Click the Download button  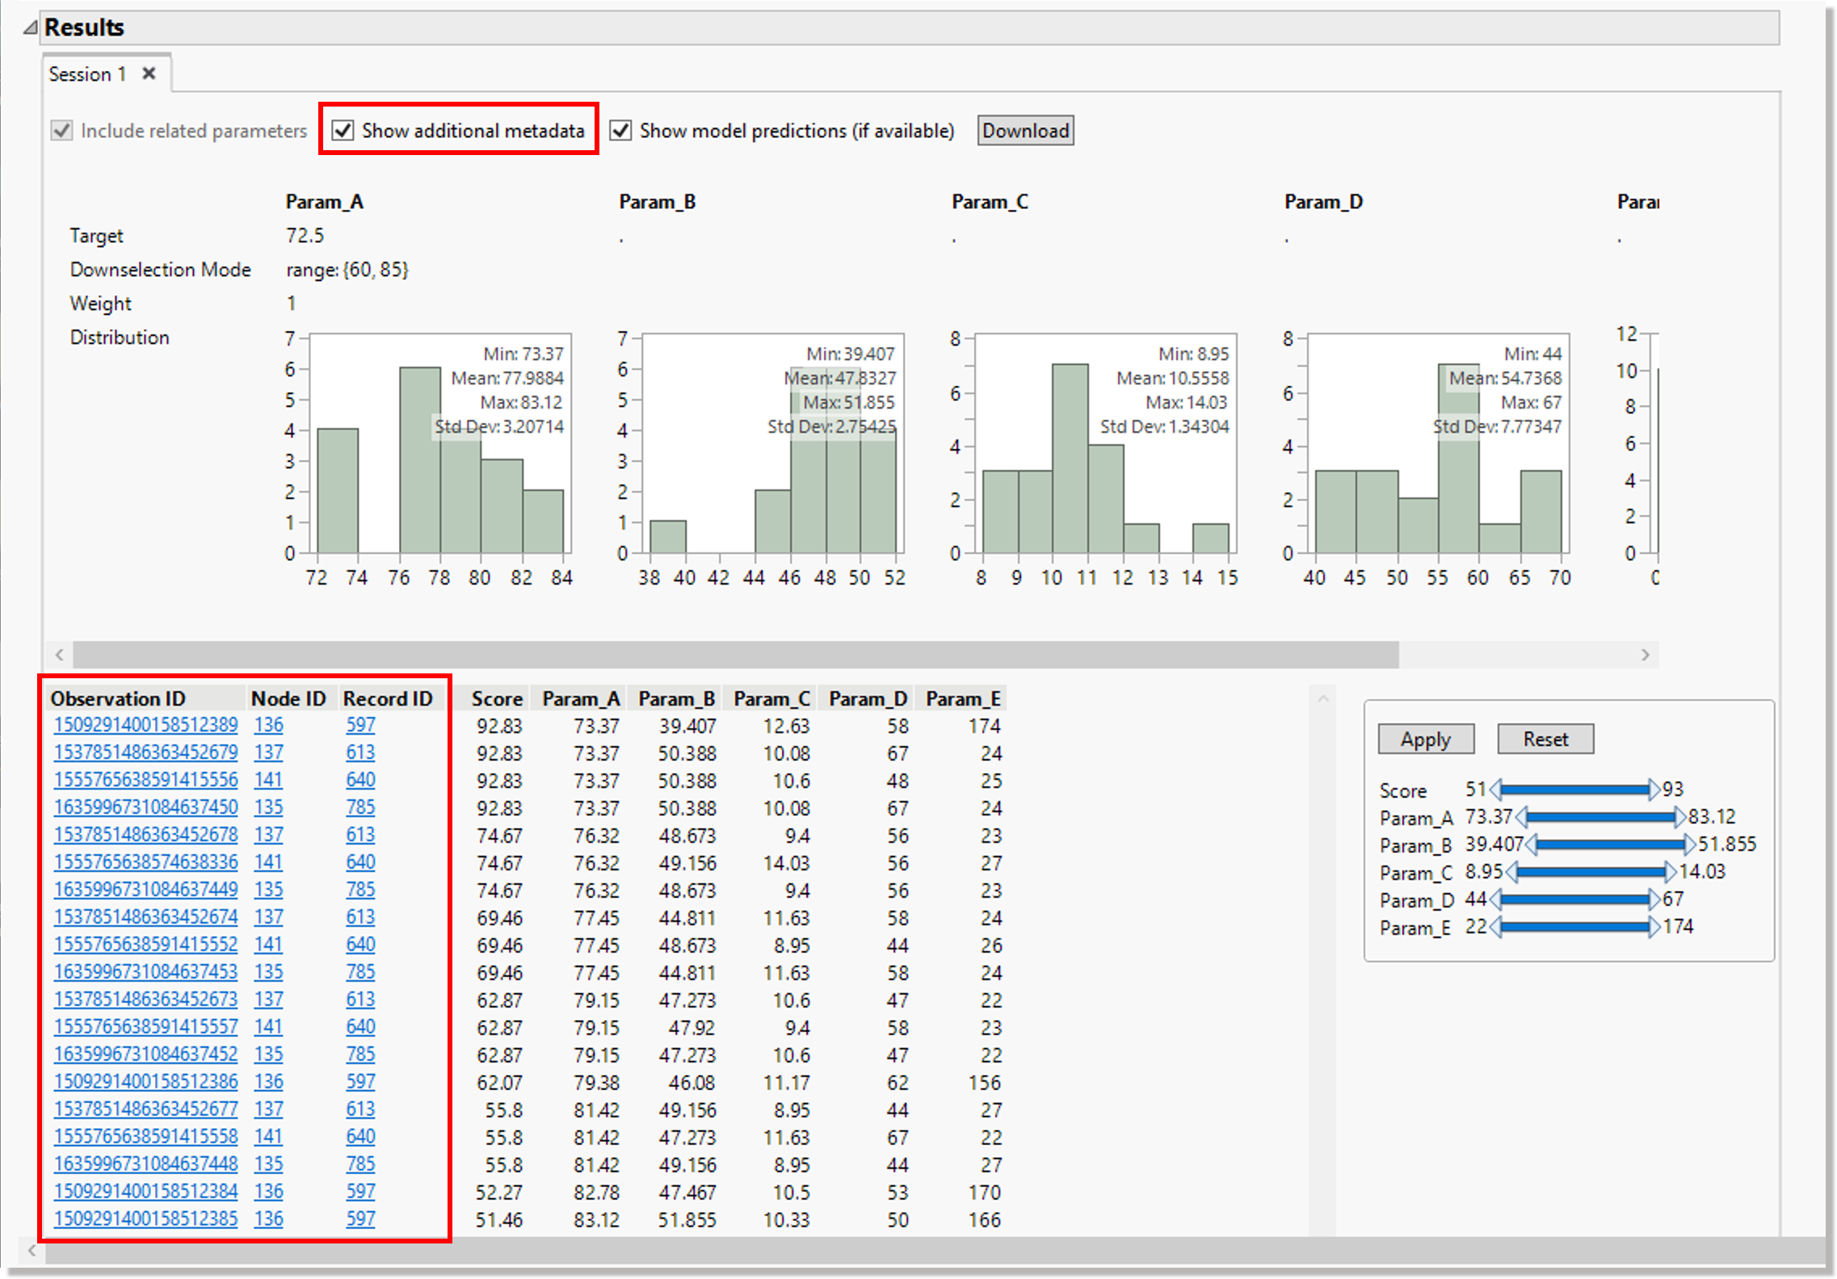click(x=1025, y=131)
